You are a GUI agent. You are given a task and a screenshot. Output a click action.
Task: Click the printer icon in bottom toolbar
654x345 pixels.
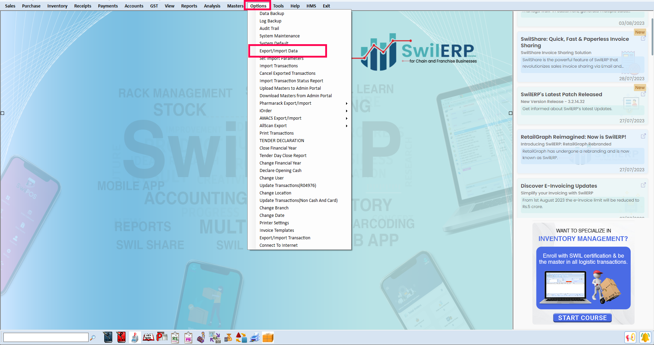point(254,337)
